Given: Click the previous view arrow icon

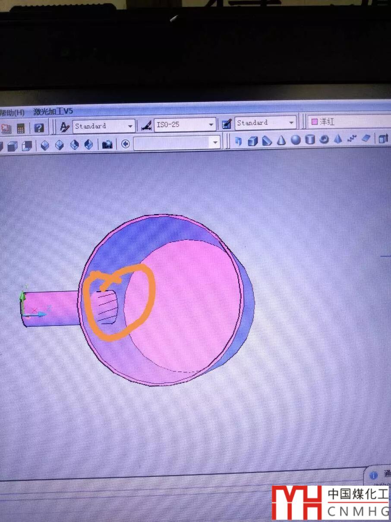Looking at the screenshot, I should pyautogui.click(x=126, y=143).
